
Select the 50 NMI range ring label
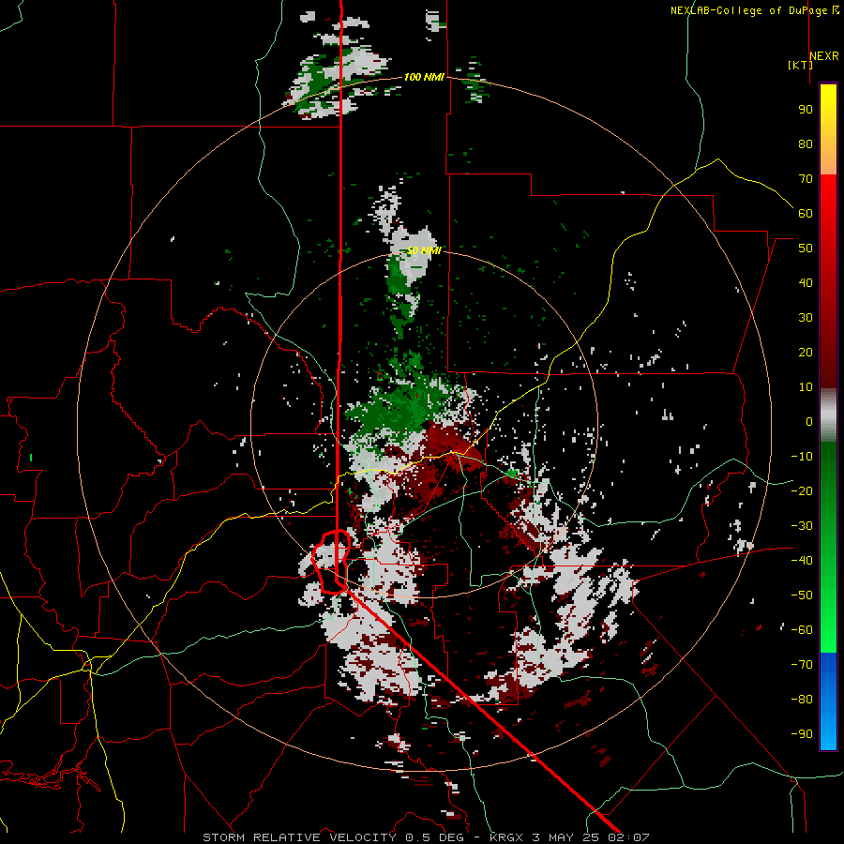pos(424,250)
